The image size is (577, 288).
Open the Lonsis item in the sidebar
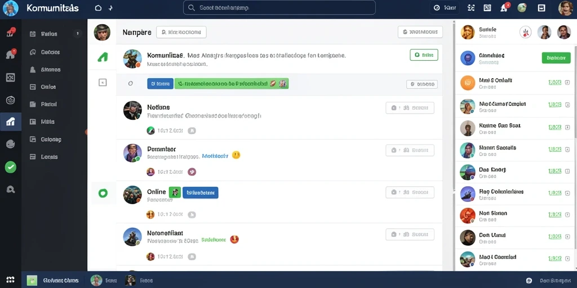tap(49, 157)
